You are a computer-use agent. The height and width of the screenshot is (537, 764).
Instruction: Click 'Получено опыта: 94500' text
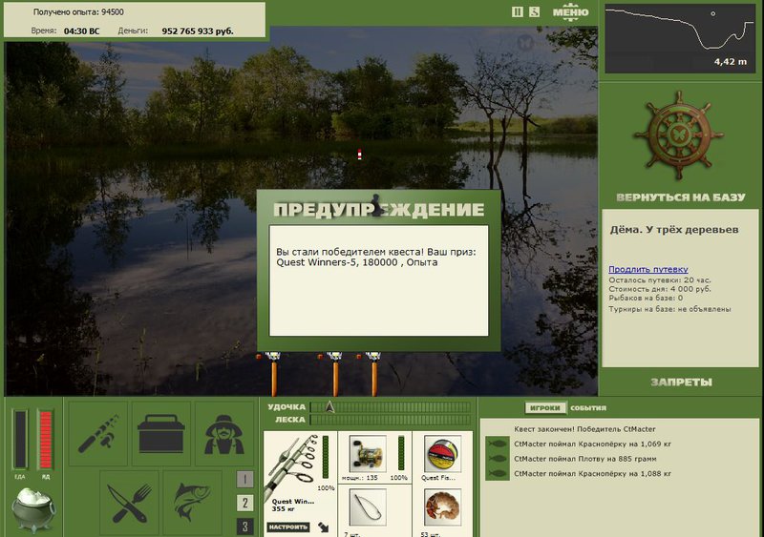(x=78, y=11)
